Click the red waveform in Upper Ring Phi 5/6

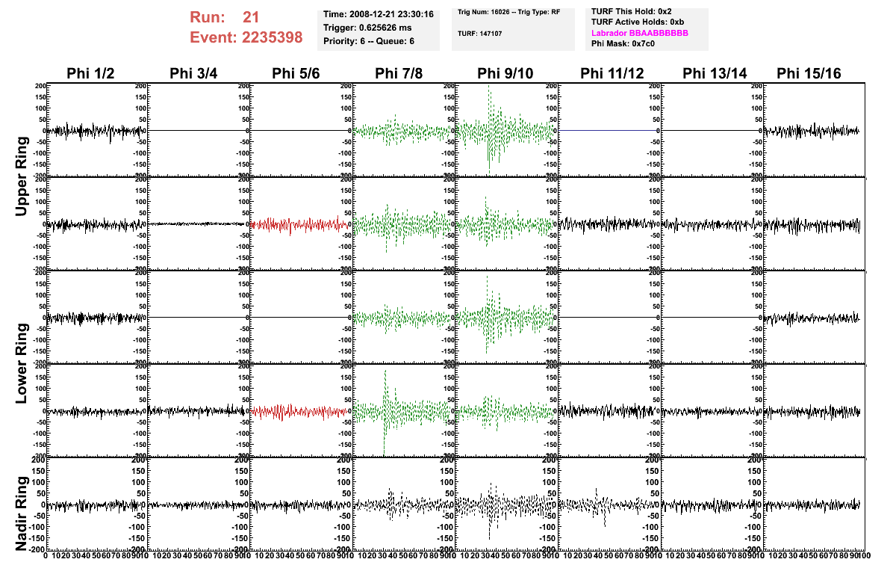point(299,224)
